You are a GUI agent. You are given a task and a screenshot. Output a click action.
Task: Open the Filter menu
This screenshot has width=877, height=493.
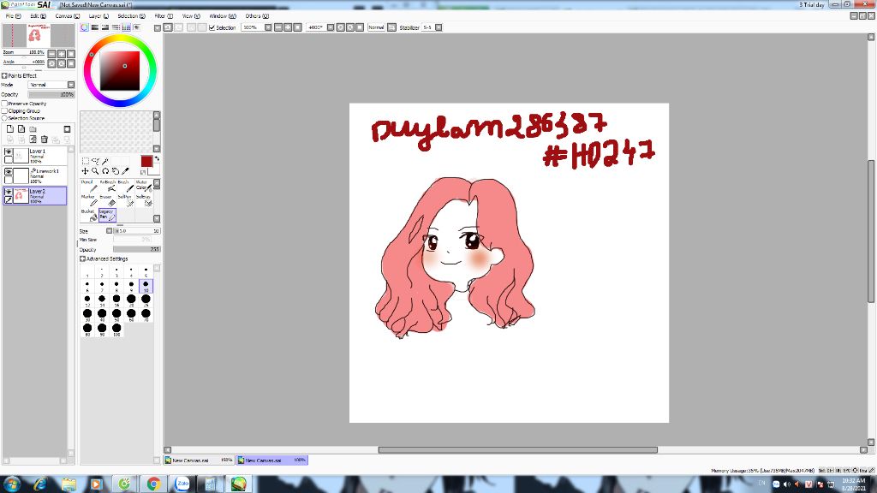click(164, 16)
